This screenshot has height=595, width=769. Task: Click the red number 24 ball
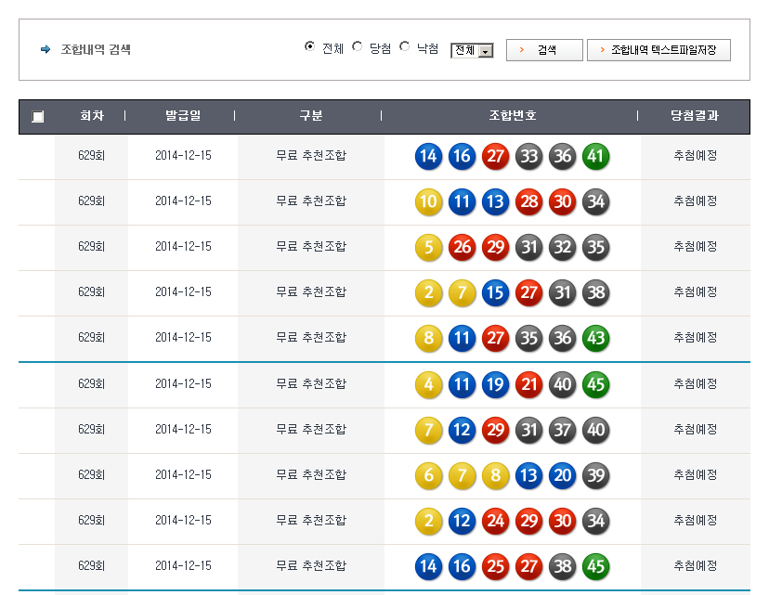tap(495, 520)
